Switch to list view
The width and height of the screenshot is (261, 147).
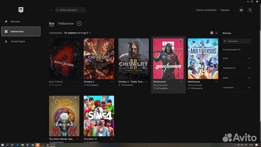coord(216,33)
